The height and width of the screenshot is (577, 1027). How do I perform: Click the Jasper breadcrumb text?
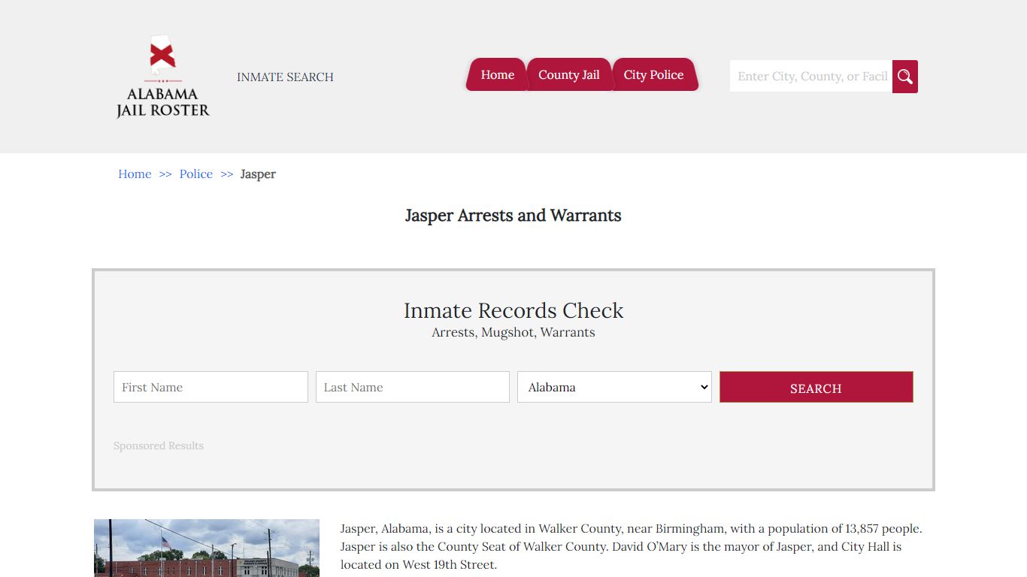pos(258,174)
